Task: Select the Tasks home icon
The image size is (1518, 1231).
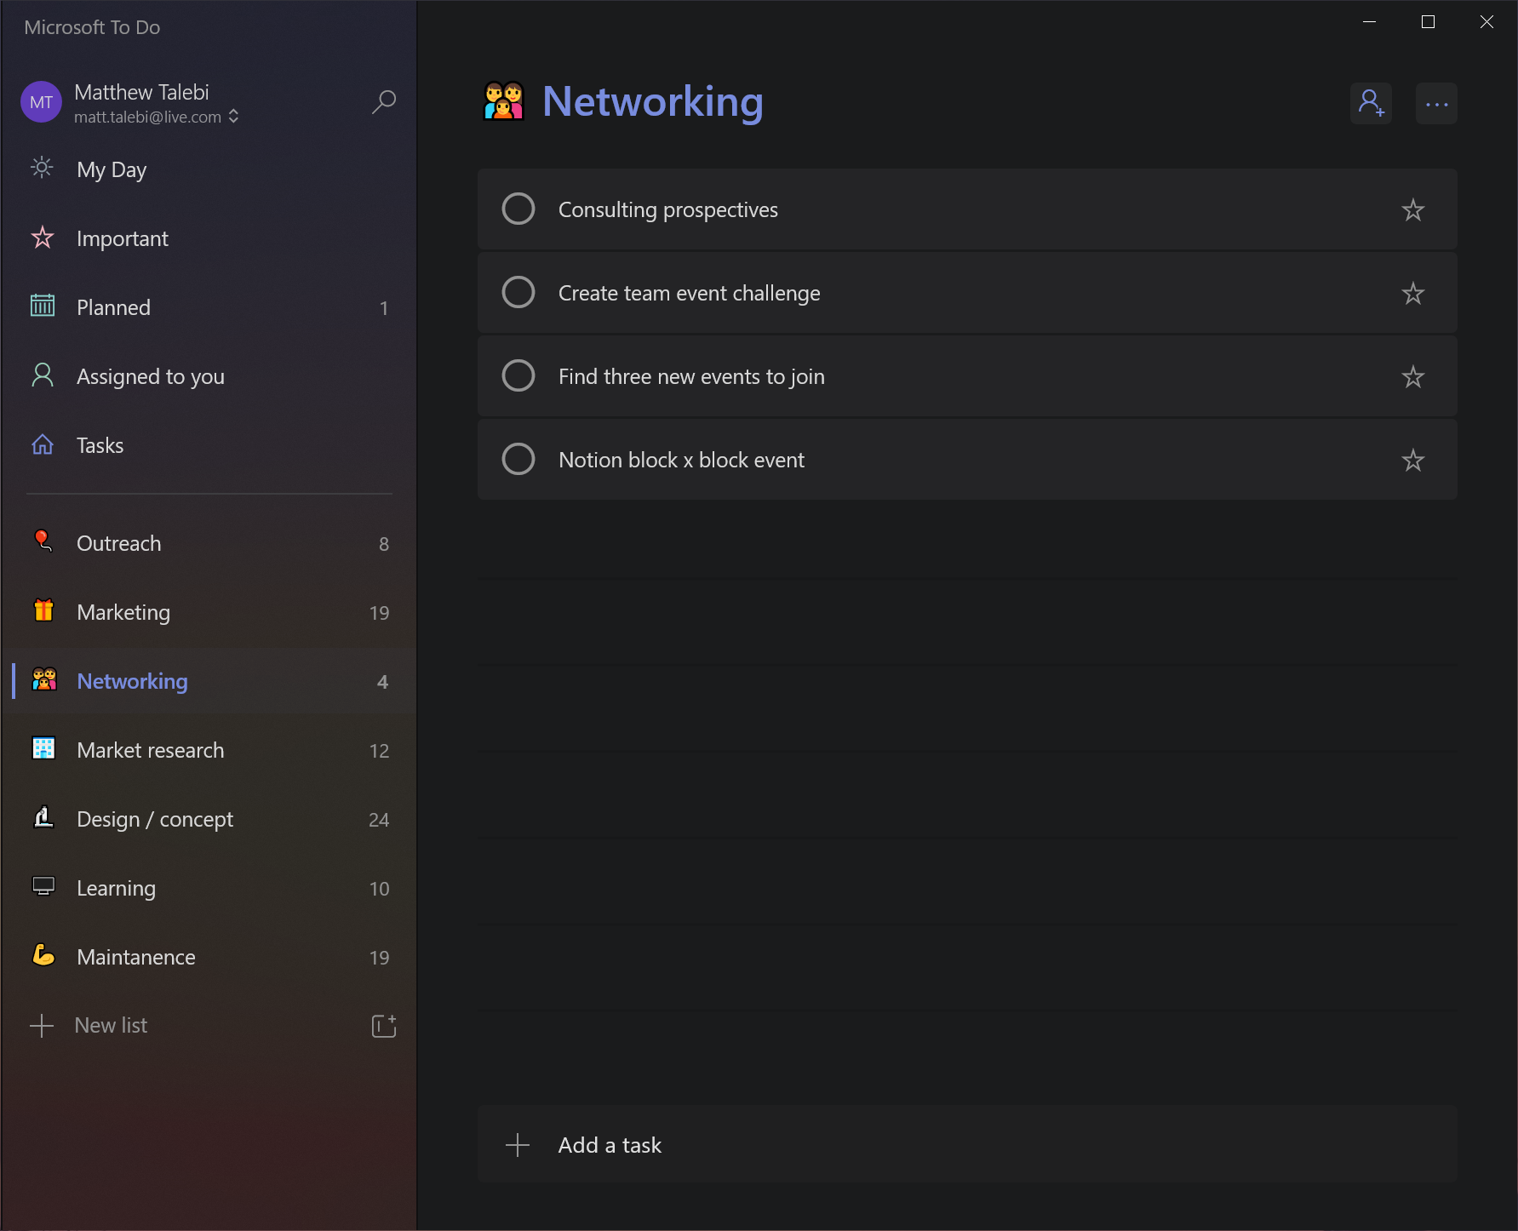Action: (x=42, y=444)
